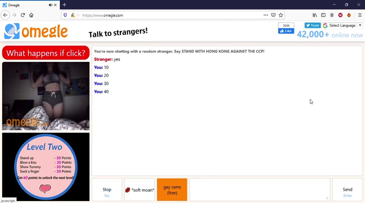Mute the Omegle tab audio
Viewport: 365px width, 203px height.
pos(50,5)
